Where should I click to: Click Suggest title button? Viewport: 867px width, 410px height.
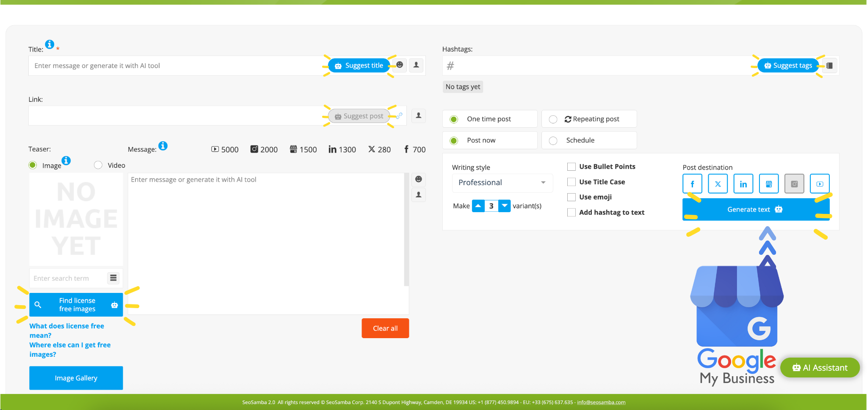(x=359, y=66)
